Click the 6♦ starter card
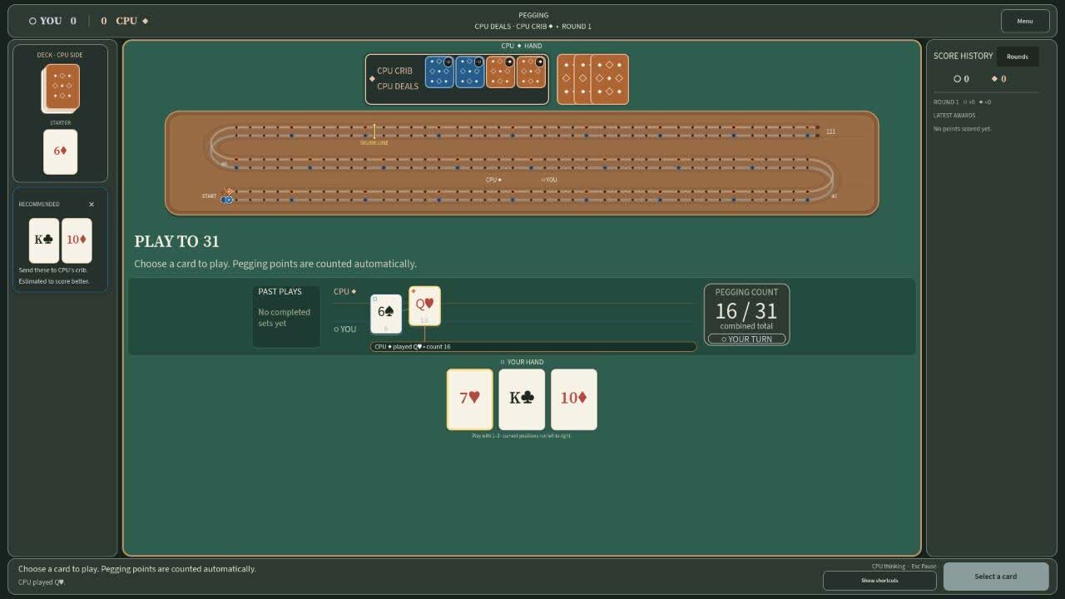 (61, 151)
